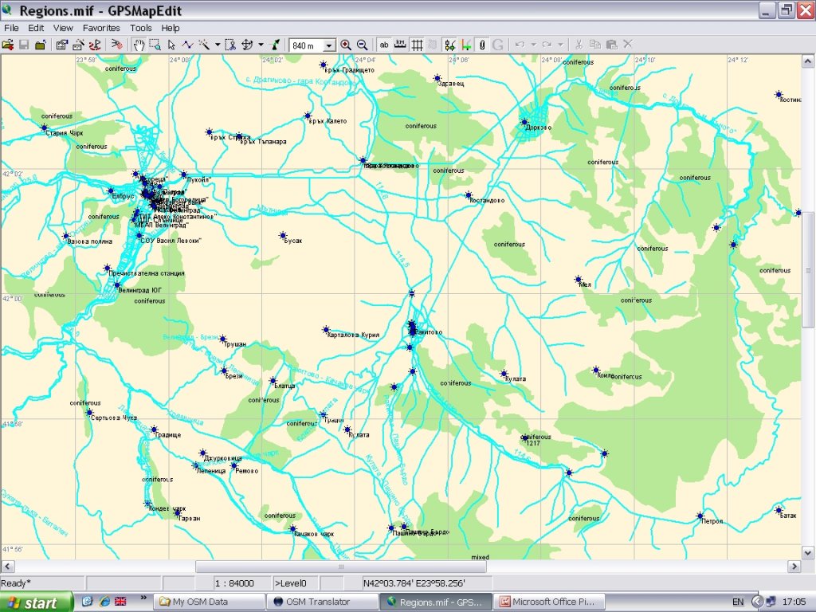The height and width of the screenshot is (612, 816).
Task: Expand the create object tool dropdown arrow
Action: point(218,45)
